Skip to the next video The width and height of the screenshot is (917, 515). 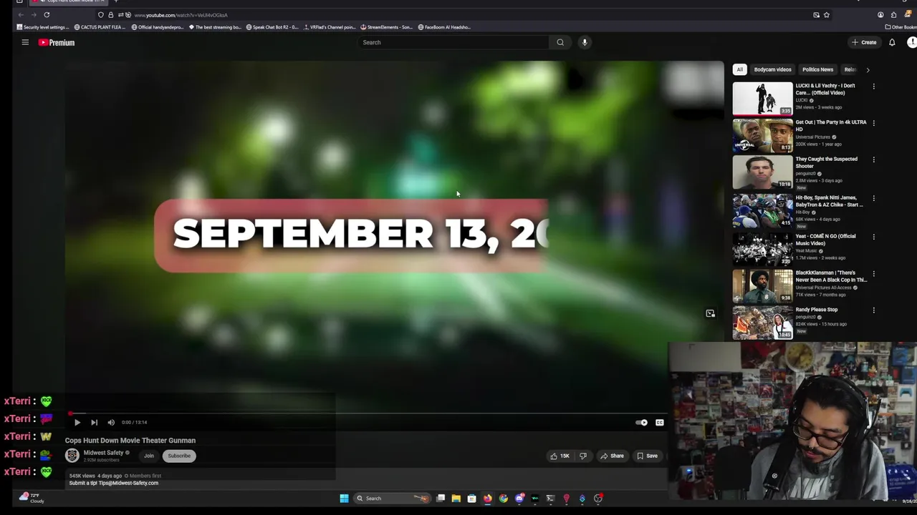(94, 422)
